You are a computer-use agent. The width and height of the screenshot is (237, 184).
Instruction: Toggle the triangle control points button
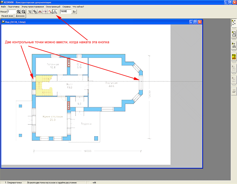click(55, 12)
